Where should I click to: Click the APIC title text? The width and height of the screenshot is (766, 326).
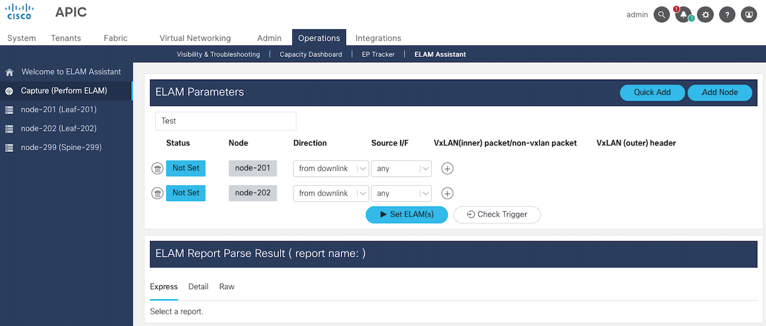71,13
